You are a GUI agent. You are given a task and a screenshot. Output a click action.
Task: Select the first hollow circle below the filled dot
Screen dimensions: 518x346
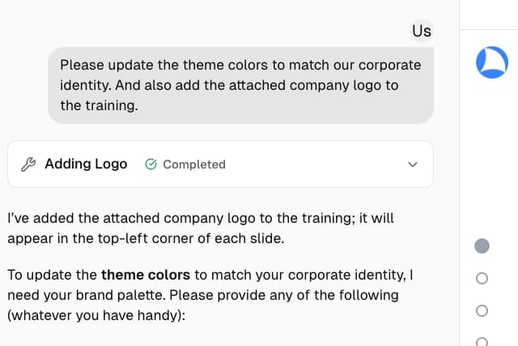tap(482, 278)
